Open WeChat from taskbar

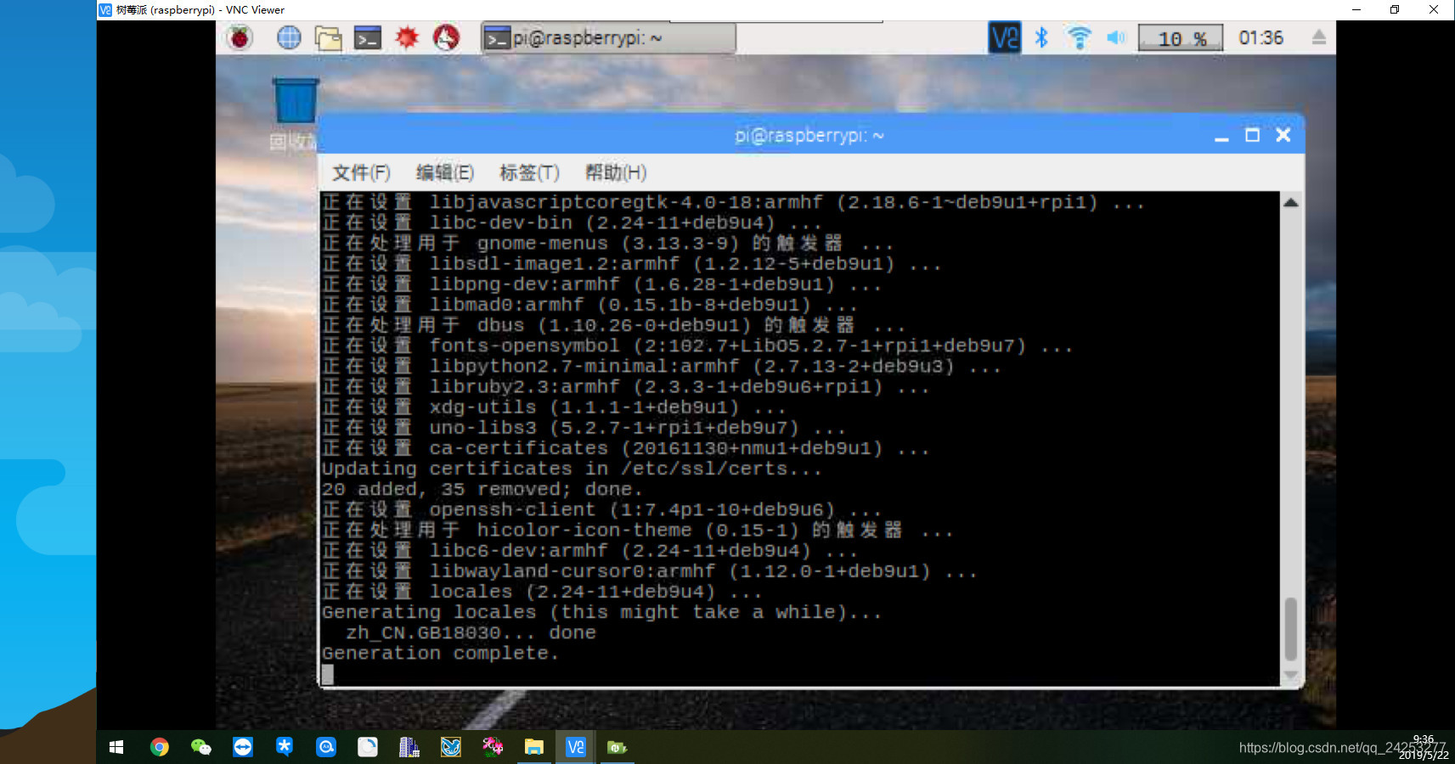(200, 747)
